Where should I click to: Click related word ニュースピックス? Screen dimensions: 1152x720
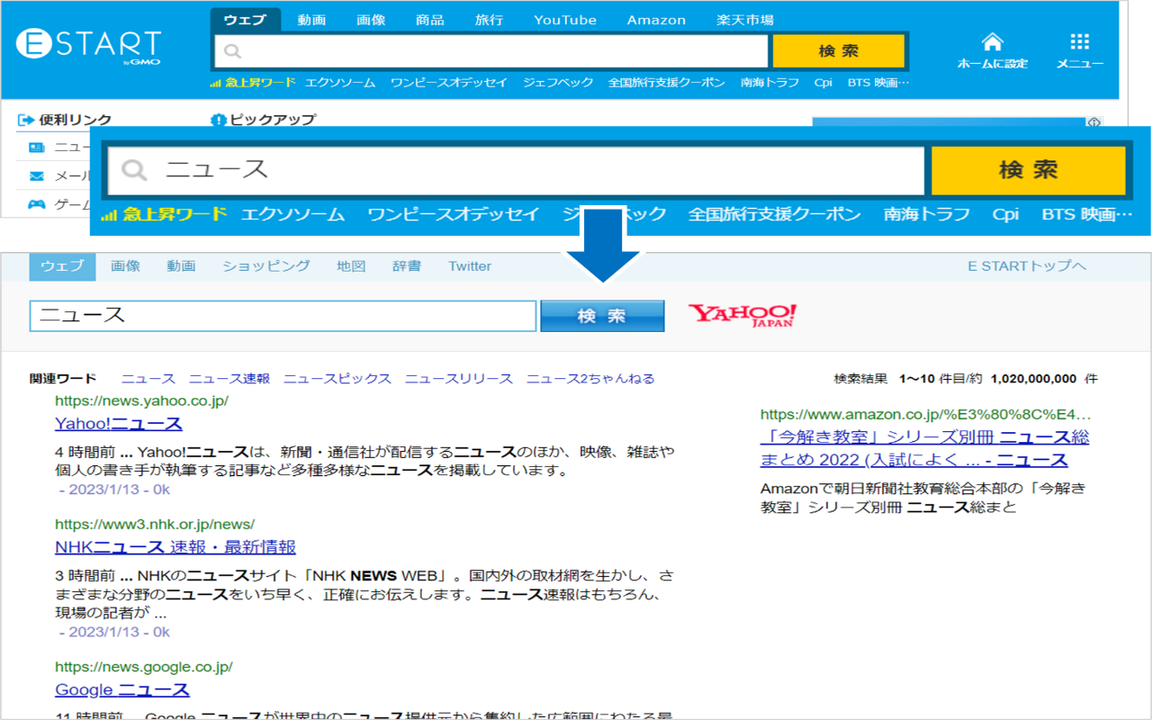point(337,379)
